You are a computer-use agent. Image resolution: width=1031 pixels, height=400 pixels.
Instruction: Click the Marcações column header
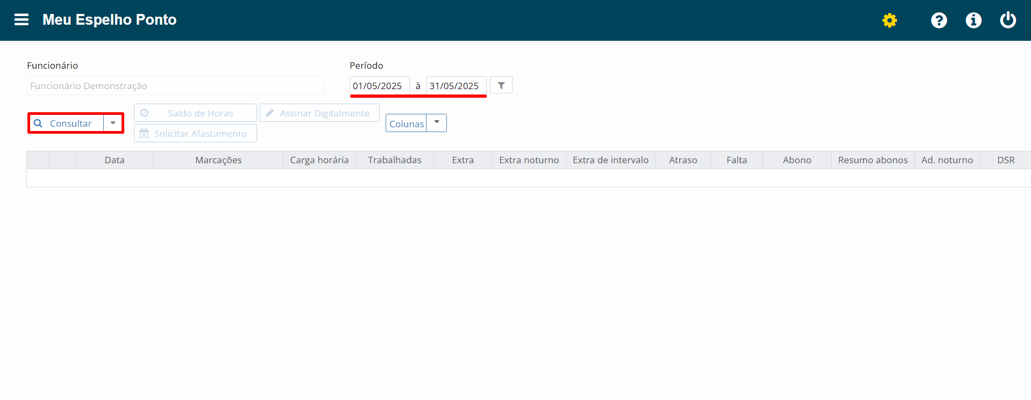[218, 160]
